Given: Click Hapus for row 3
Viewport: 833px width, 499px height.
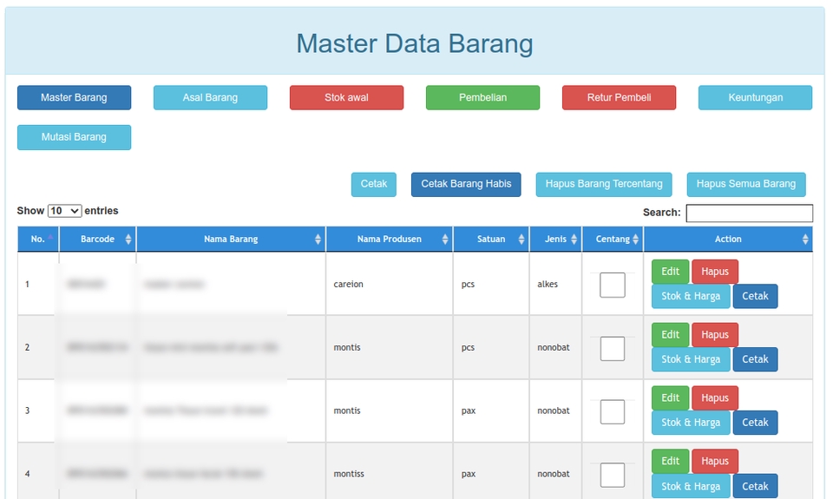Looking at the screenshot, I should point(714,398).
